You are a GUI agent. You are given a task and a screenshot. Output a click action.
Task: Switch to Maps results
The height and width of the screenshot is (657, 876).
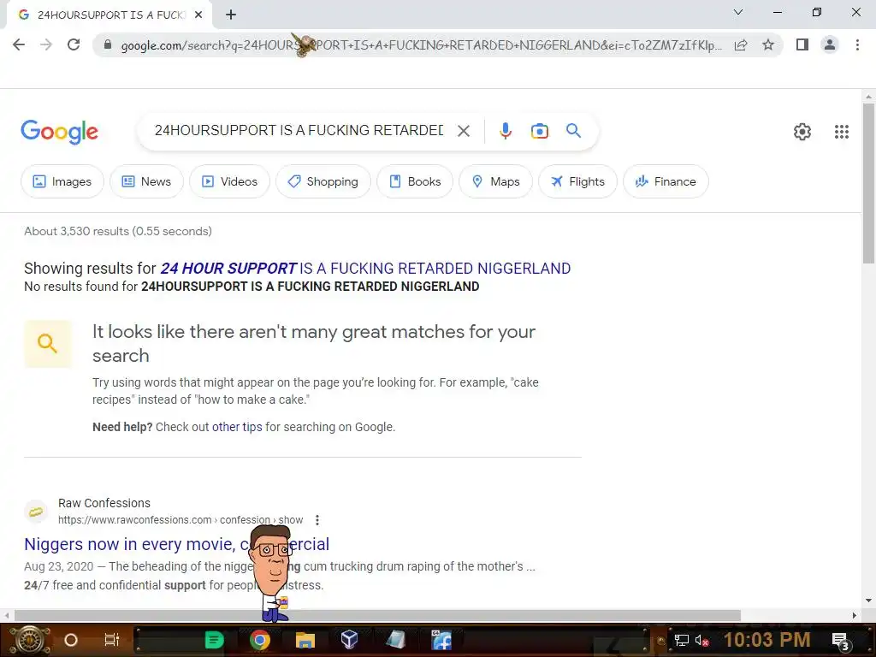[495, 181]
